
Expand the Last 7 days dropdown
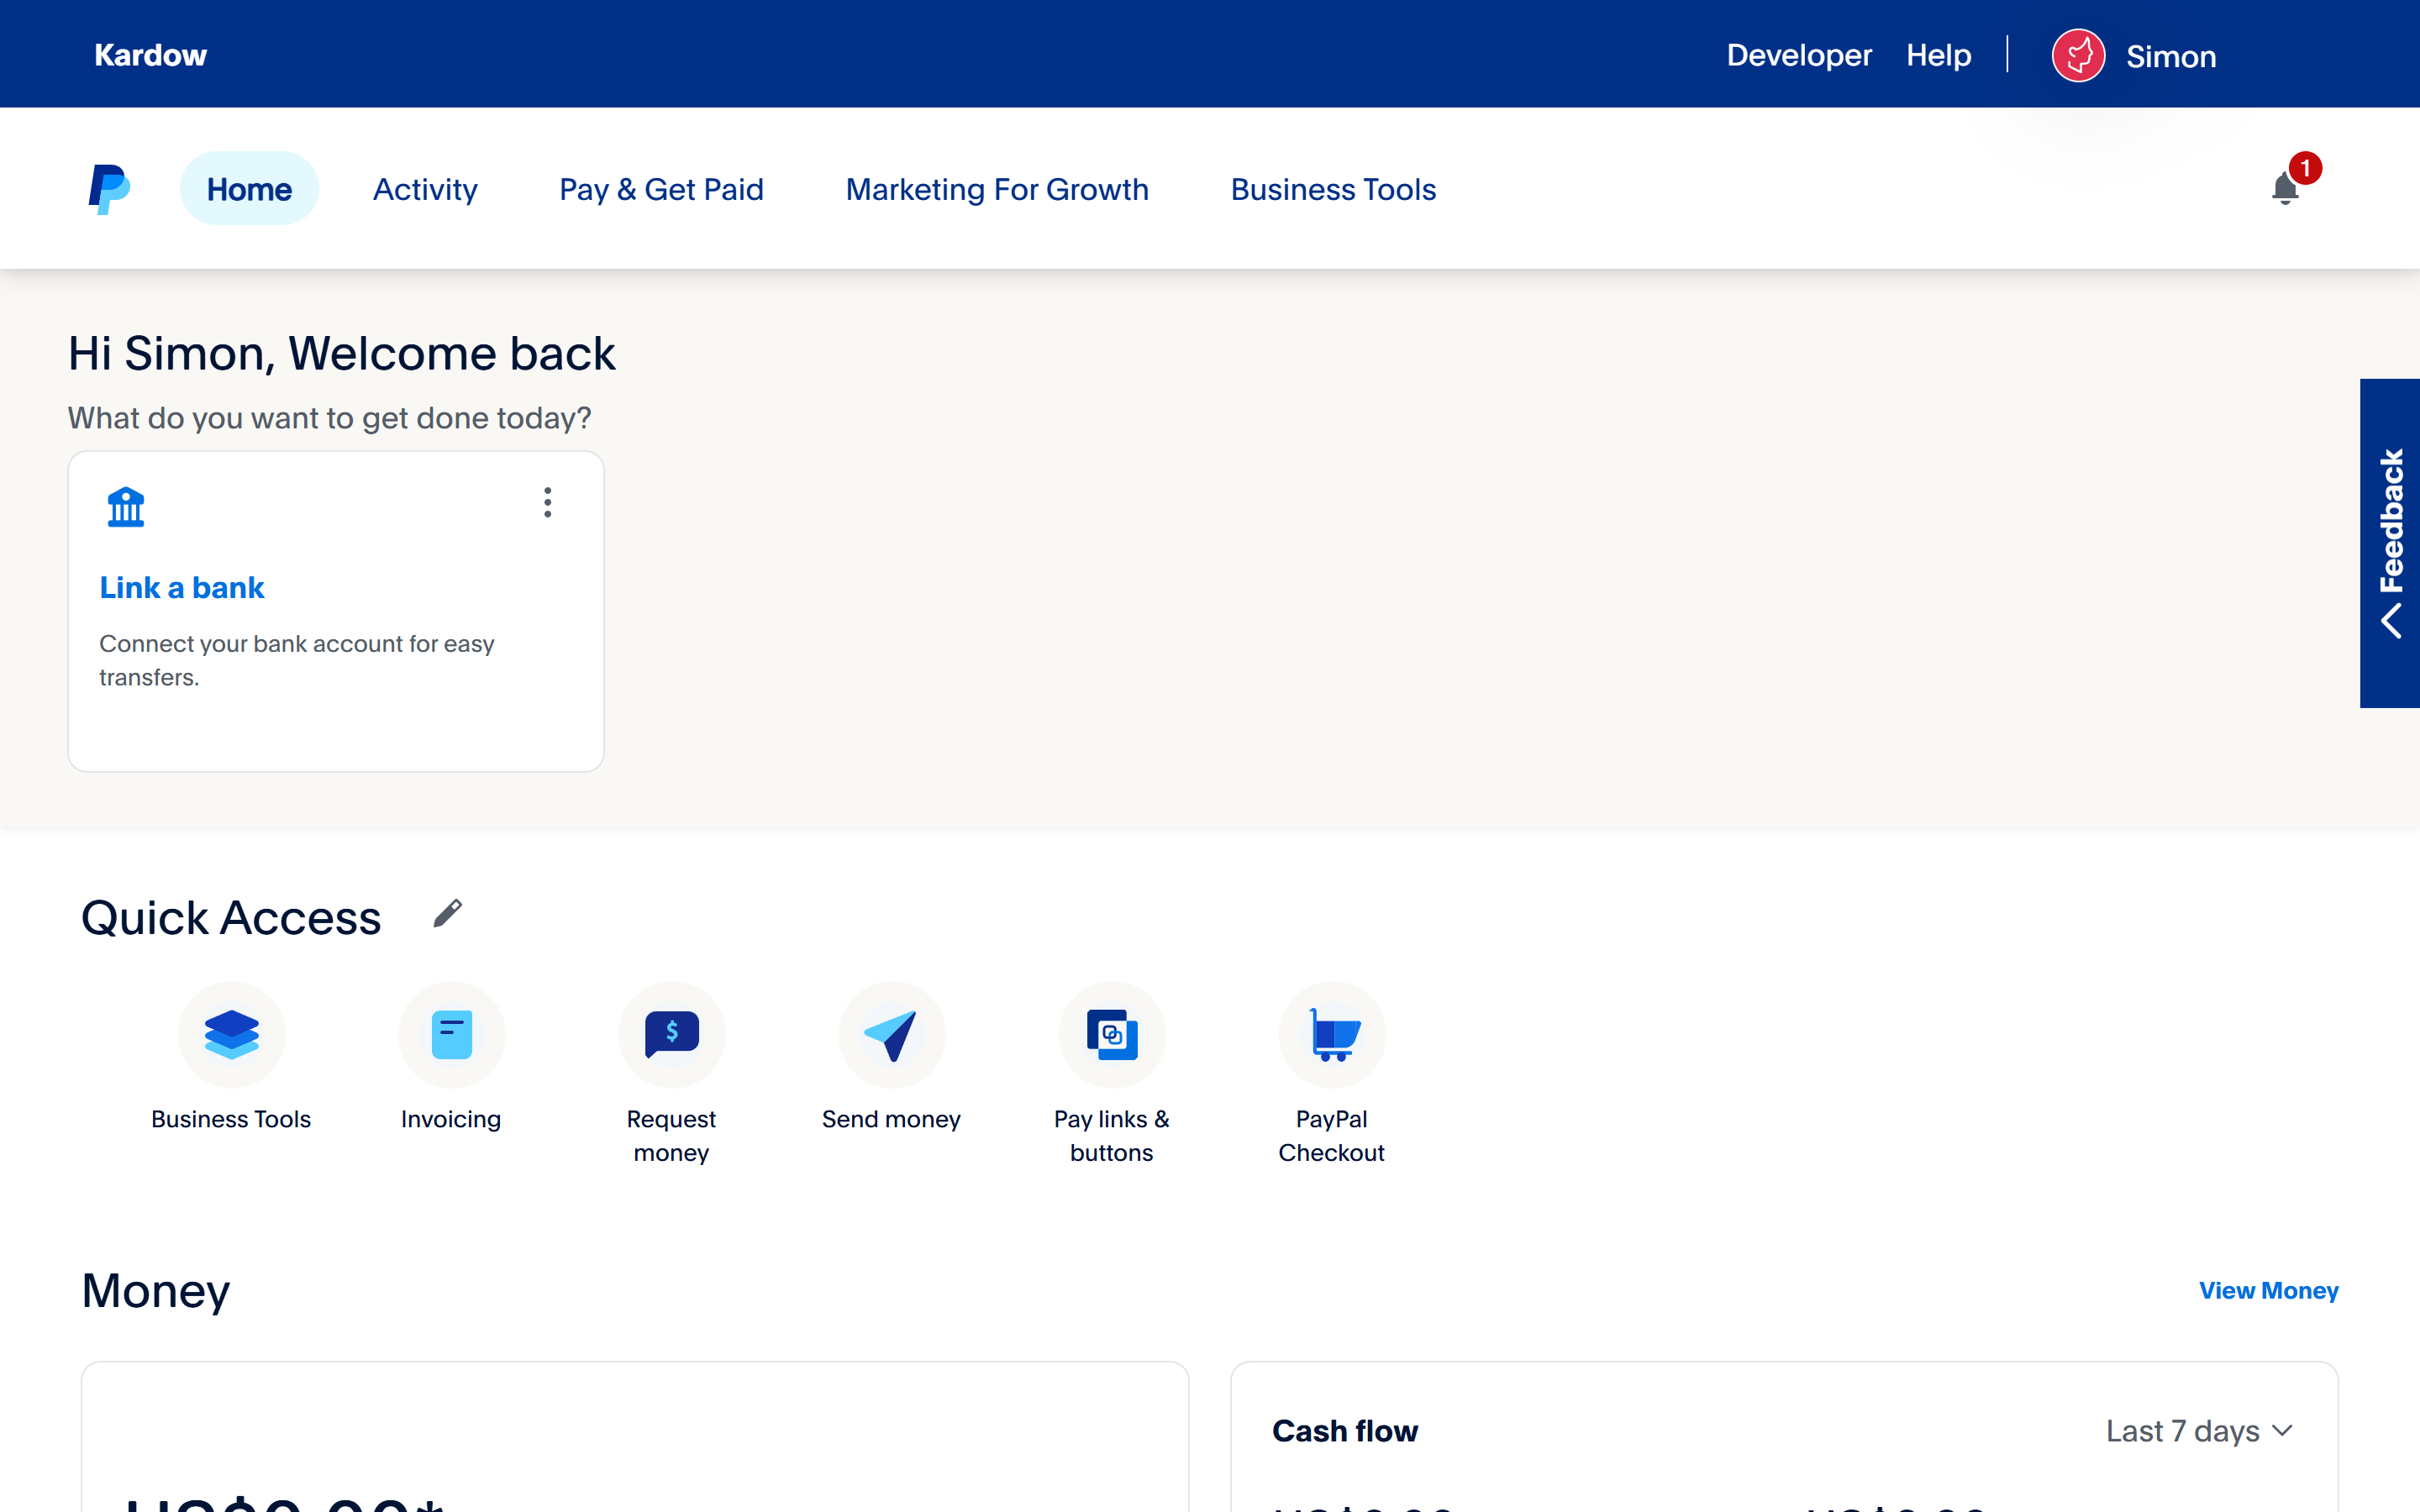pyautogui.click(x=2198, y=1431)
